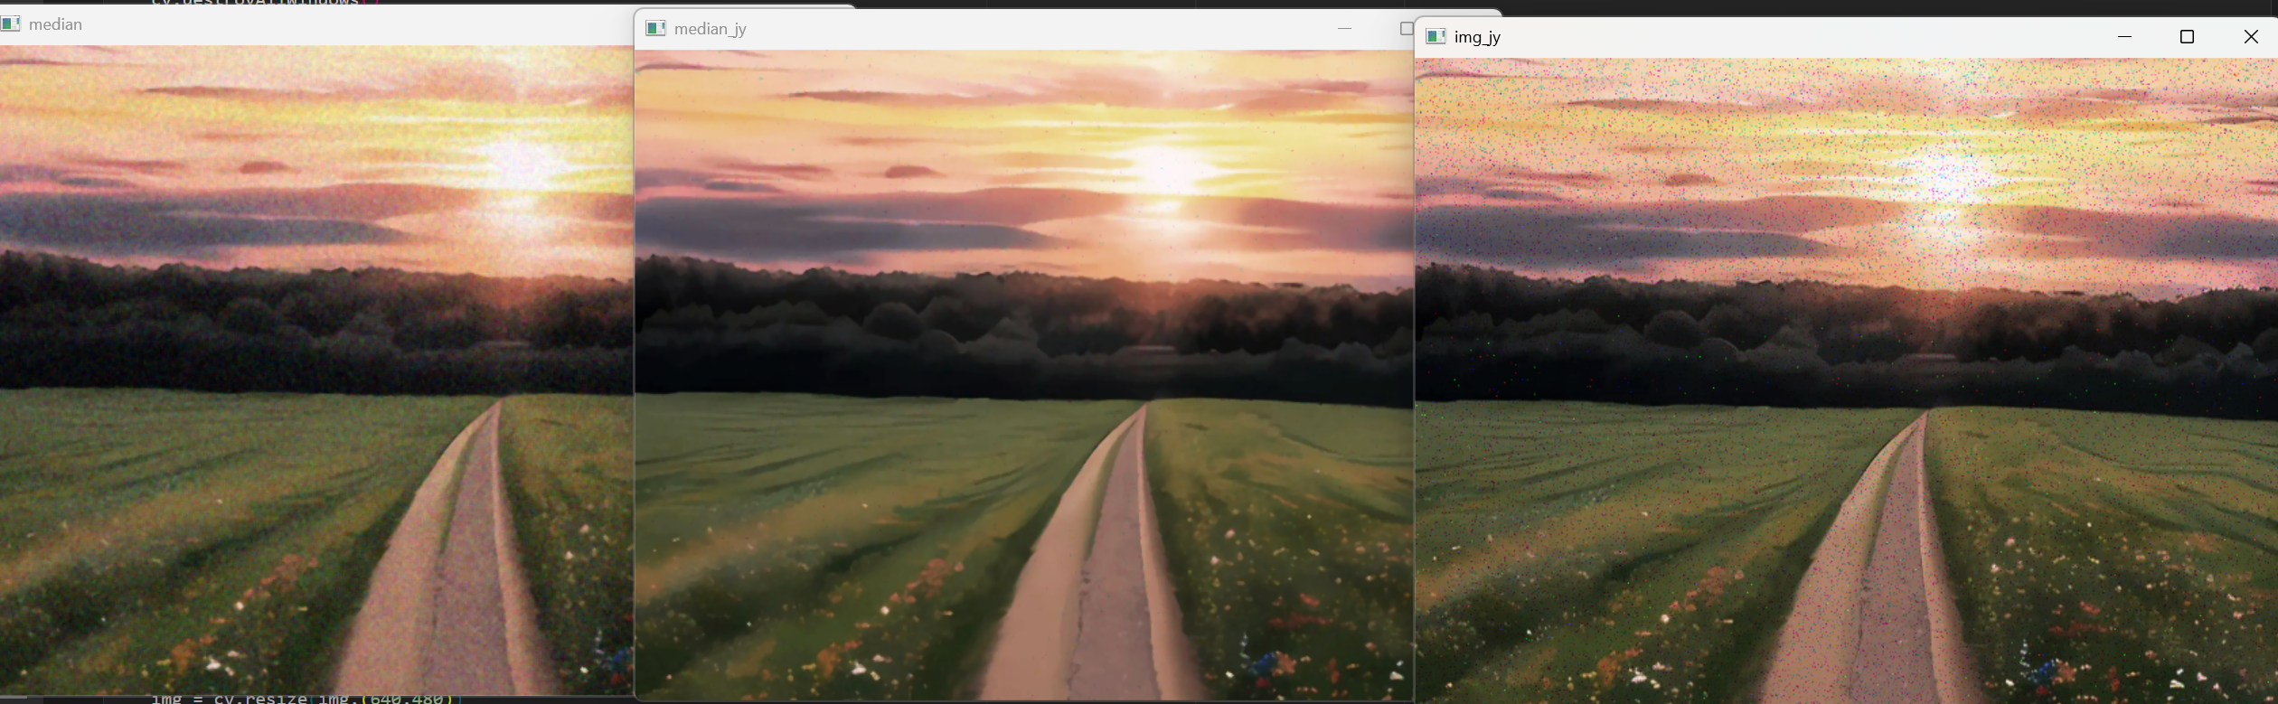This screenshot has width=2278, height=704.
Task: Click the img_jy noisy image
Action: click(x=1845, y=380)
